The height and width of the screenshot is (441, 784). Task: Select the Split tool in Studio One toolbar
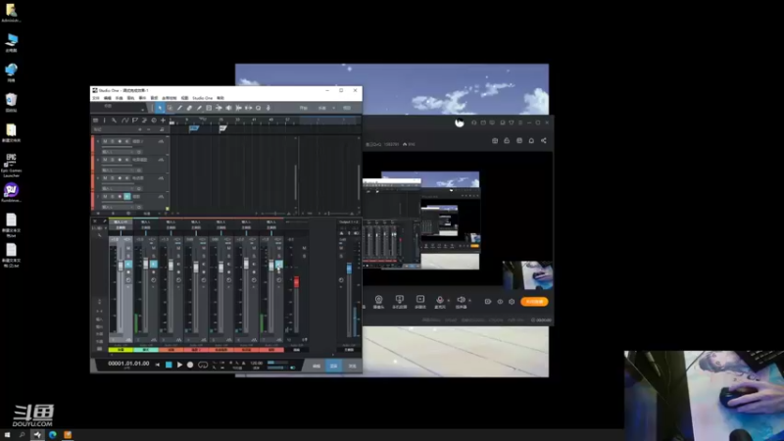pyautogui.click(x=179, y=108)
